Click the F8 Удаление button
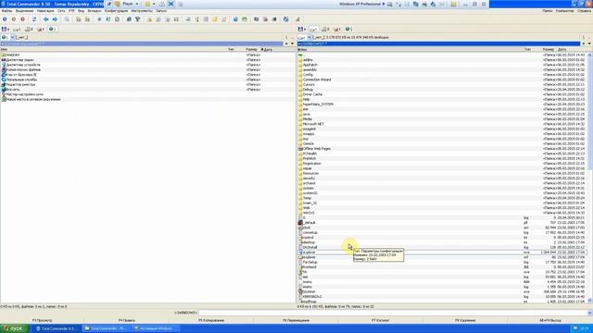The width and height of the screenshot is (593, 333). coord(465,320)
